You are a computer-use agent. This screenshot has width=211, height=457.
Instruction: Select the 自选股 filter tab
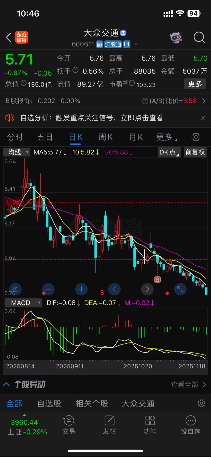[49, 403]
